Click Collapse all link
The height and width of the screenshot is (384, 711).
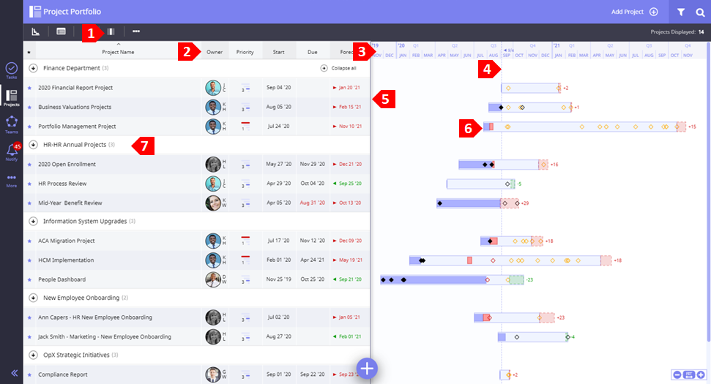pyautogui.click(x=338, y=68)
